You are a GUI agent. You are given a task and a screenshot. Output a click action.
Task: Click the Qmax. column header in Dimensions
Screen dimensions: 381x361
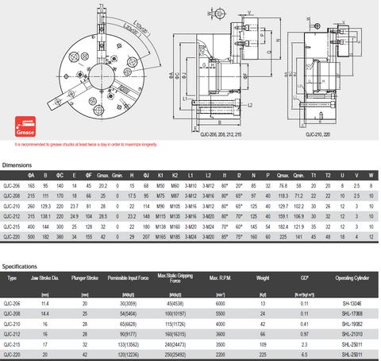pos(283,176)
